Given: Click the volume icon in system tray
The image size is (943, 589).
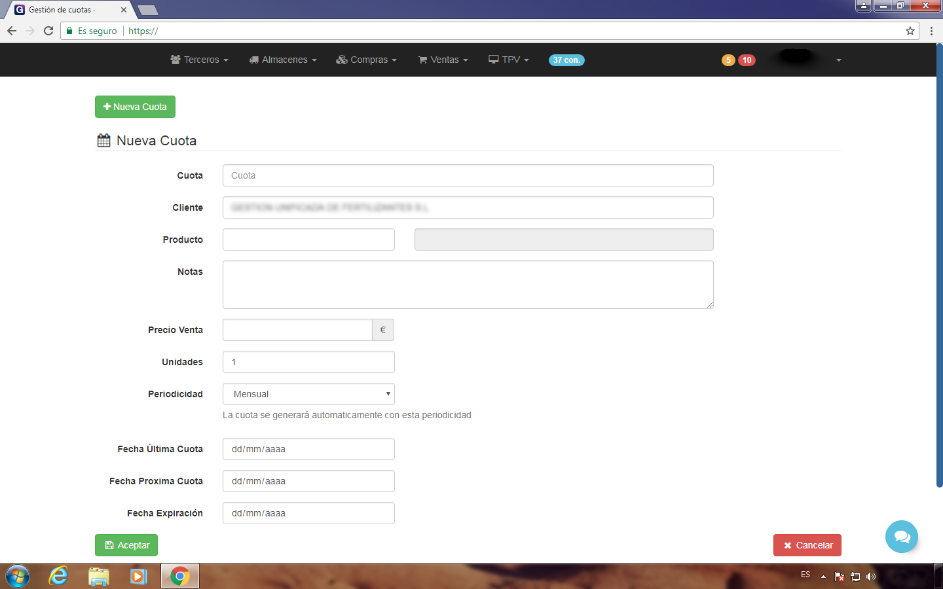Looking at the screenshot, I should pyautogui.click(x=870, y=577).
